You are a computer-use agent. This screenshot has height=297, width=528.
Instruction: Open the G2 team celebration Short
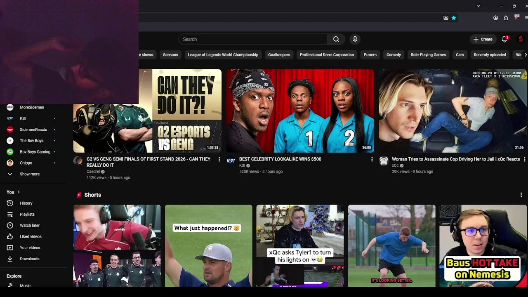point(117,246)
